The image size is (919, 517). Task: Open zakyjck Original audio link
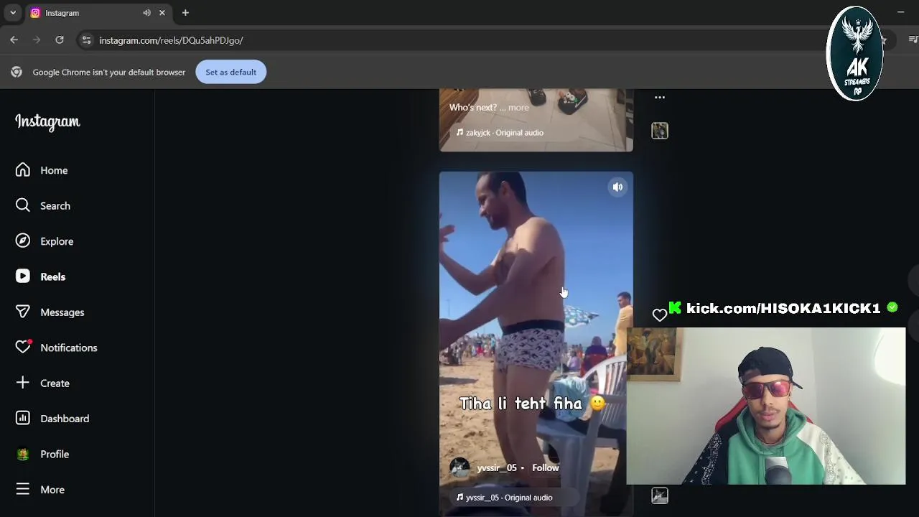click(505, 133)
